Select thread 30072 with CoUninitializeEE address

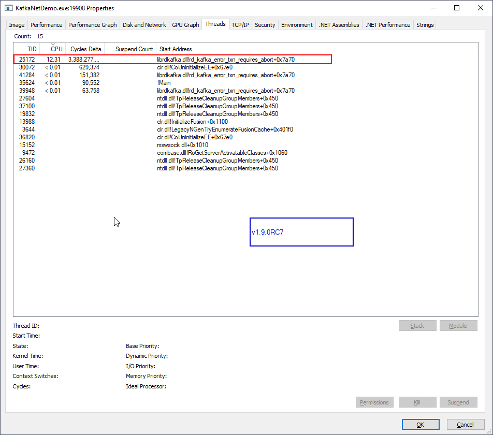[155, 67]
